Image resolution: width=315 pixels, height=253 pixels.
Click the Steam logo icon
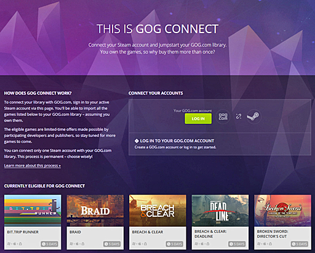pyautogui.click(x=253, y=116)
